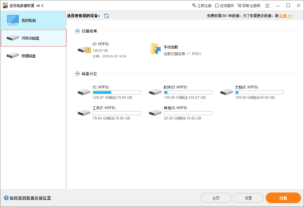Image resolution: width=304 pixels, height=207 pixels.
Task: Click the C: drive usage bar
Action: [117, 92]
